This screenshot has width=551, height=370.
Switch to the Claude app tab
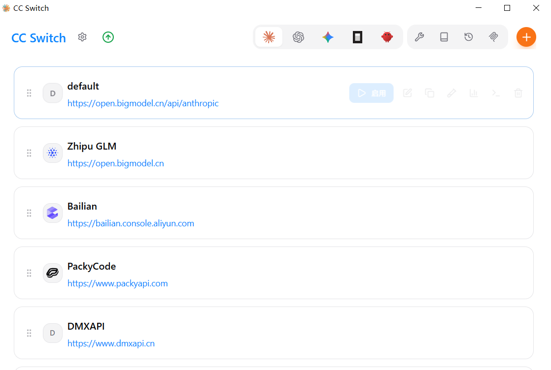[x=269, y=37]
